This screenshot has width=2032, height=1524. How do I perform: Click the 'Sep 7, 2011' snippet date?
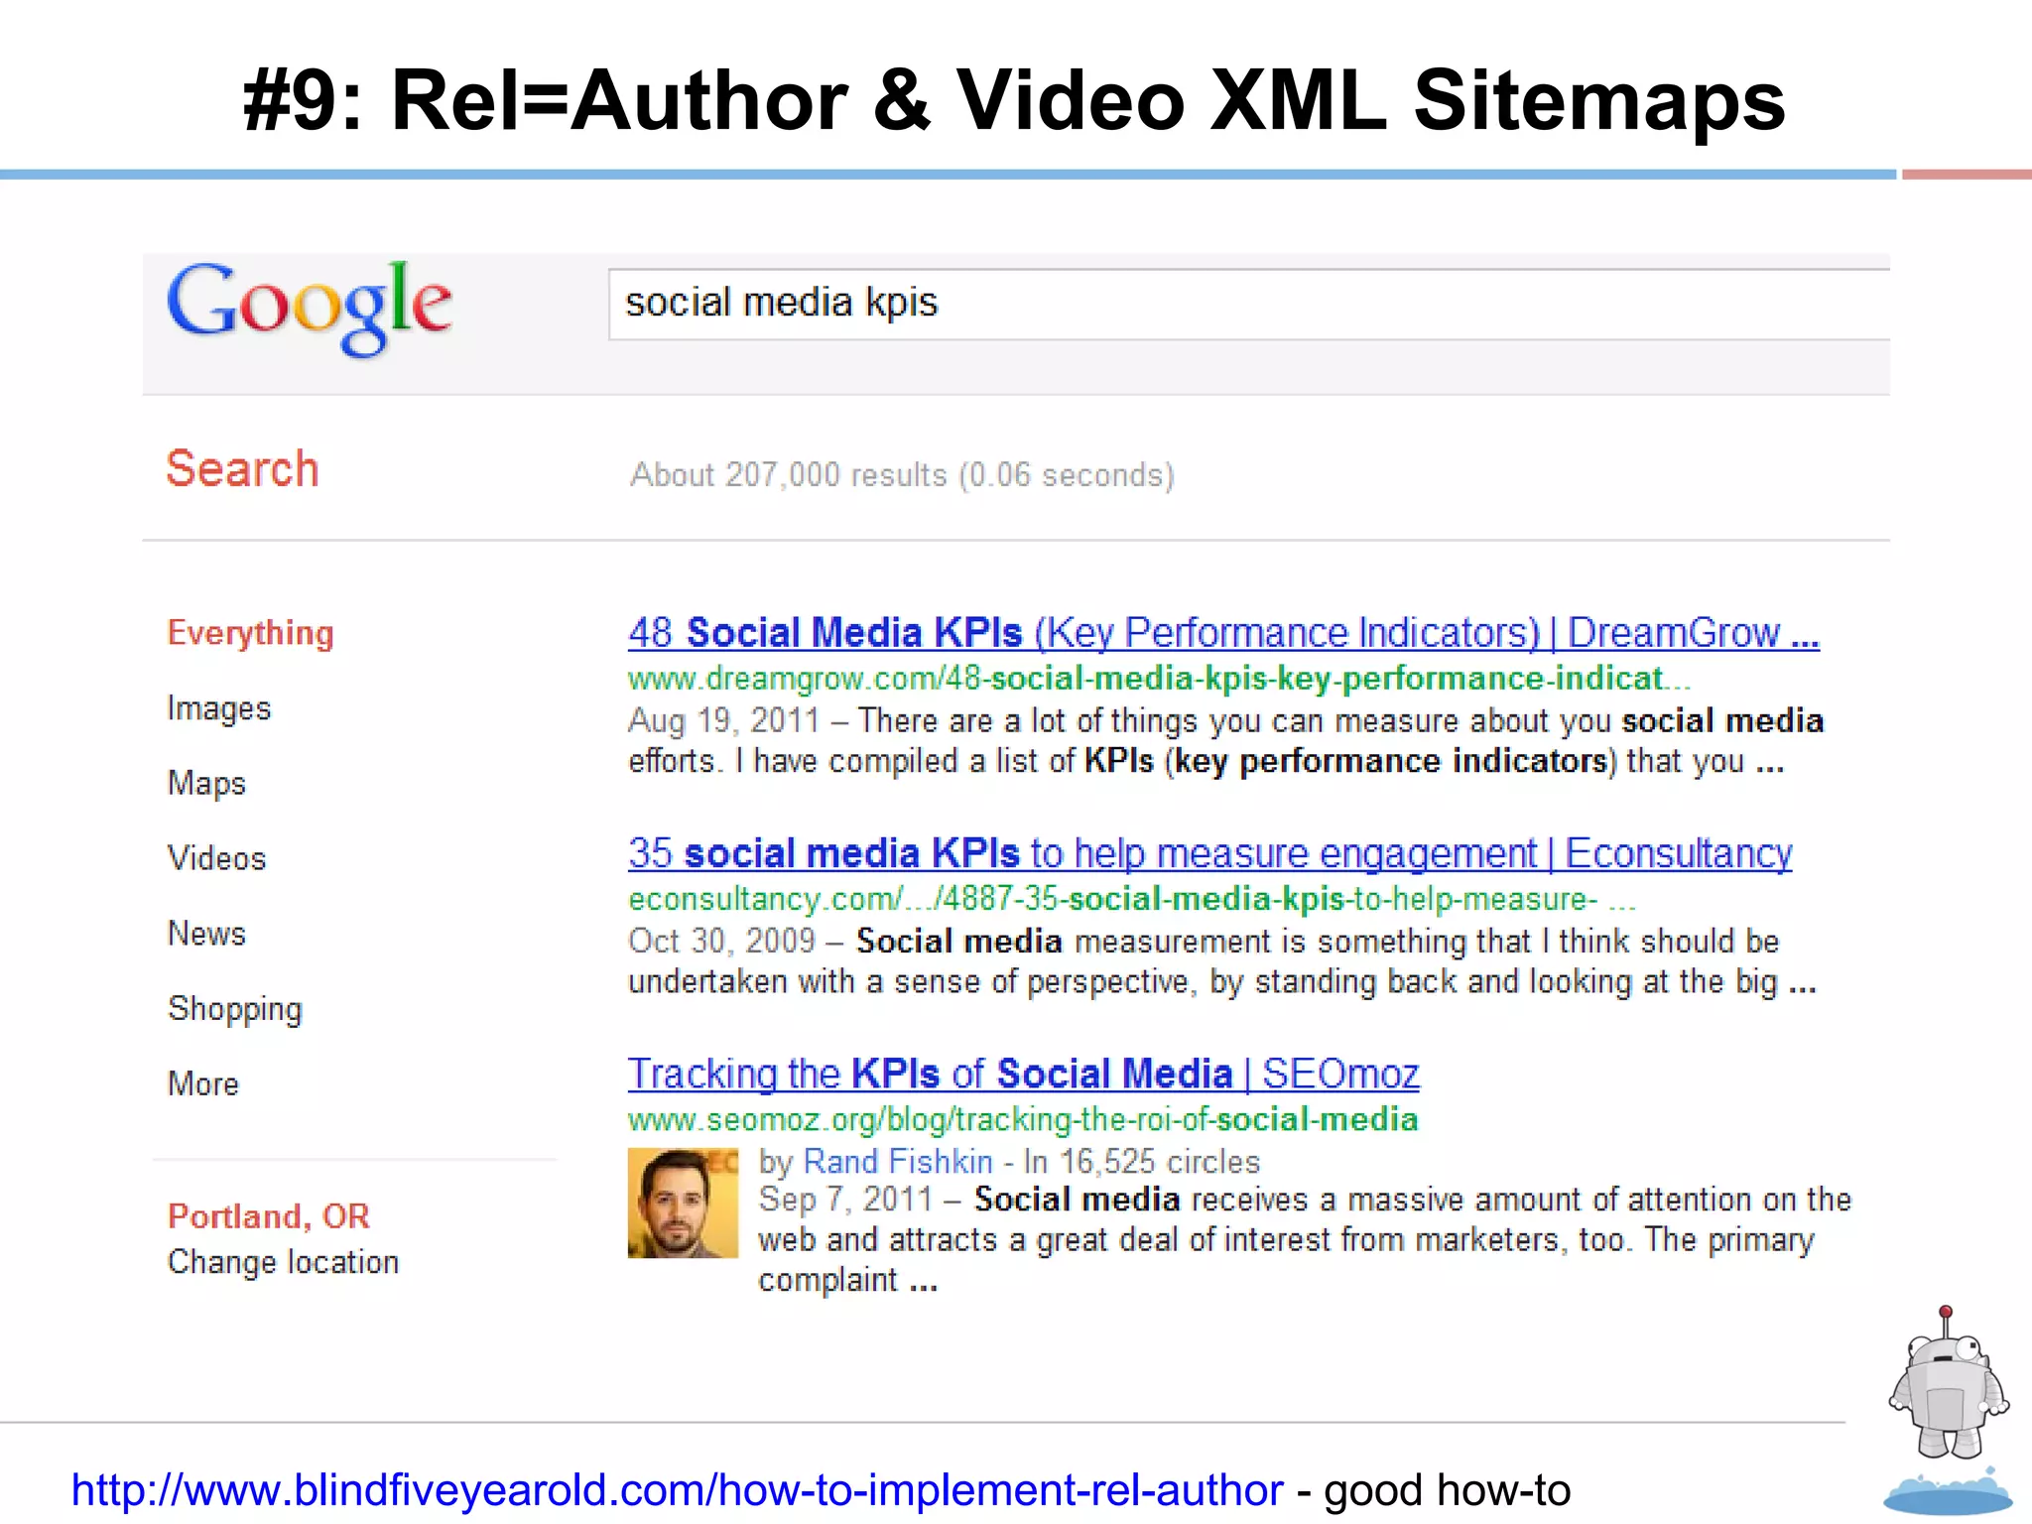point(845,1200)
